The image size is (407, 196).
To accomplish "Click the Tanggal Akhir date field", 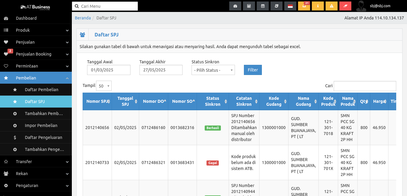I will (x=161, y=70).
